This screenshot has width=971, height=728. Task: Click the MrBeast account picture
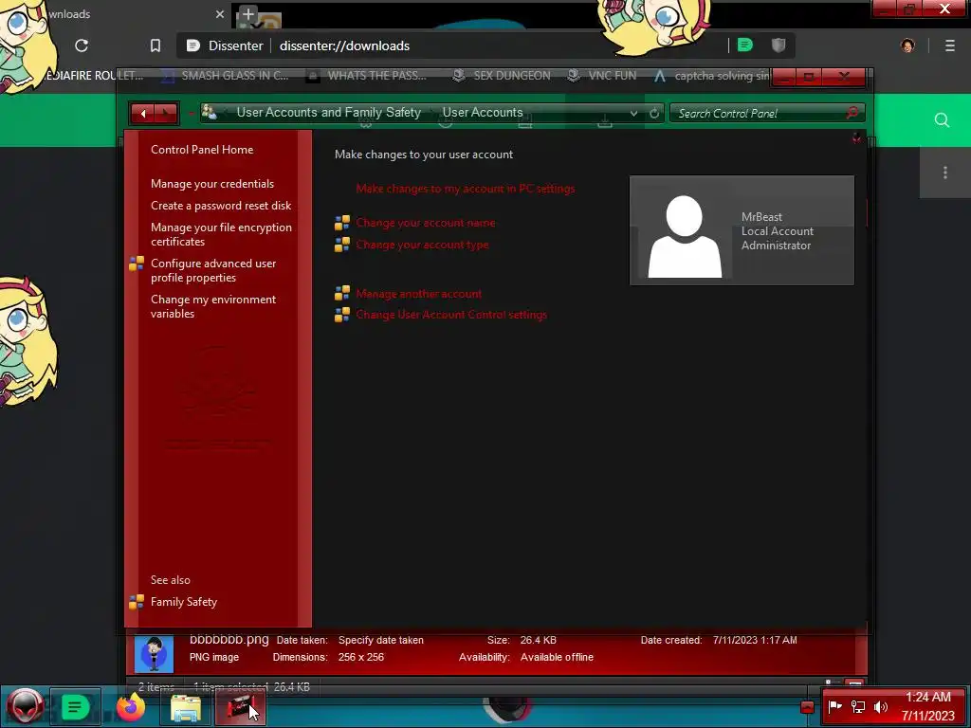click(x=685, y=235)
